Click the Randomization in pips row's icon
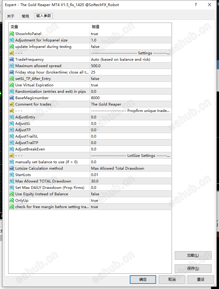 12,92
